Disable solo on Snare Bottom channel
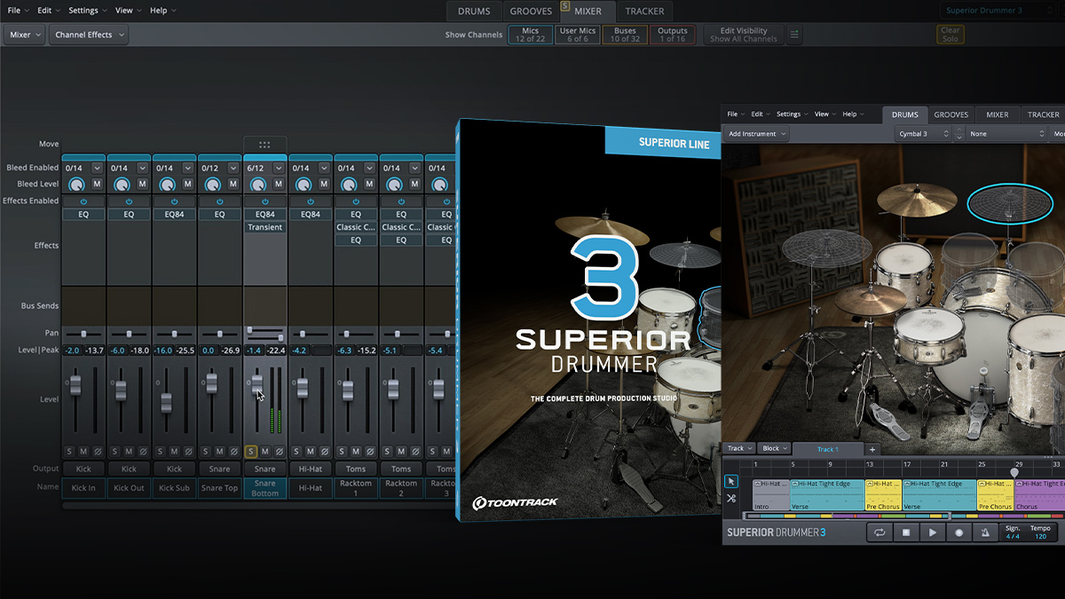The image size is (1065, 599). 250,452
